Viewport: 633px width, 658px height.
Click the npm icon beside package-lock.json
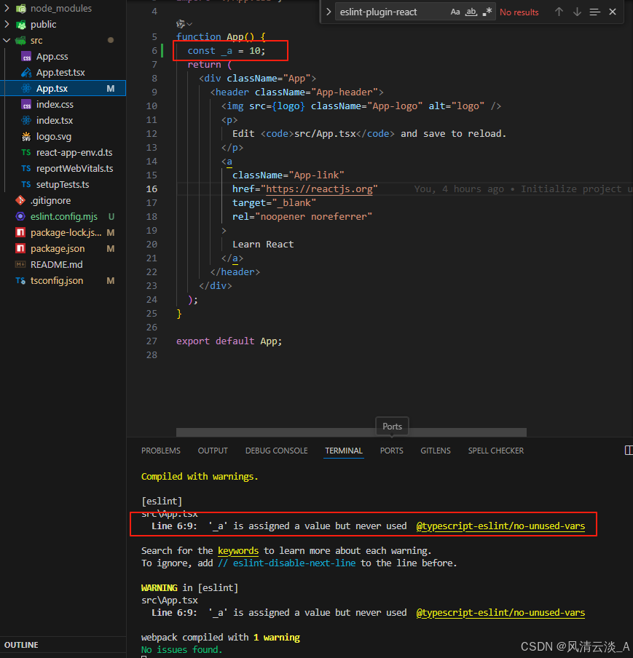coord(20,232)
